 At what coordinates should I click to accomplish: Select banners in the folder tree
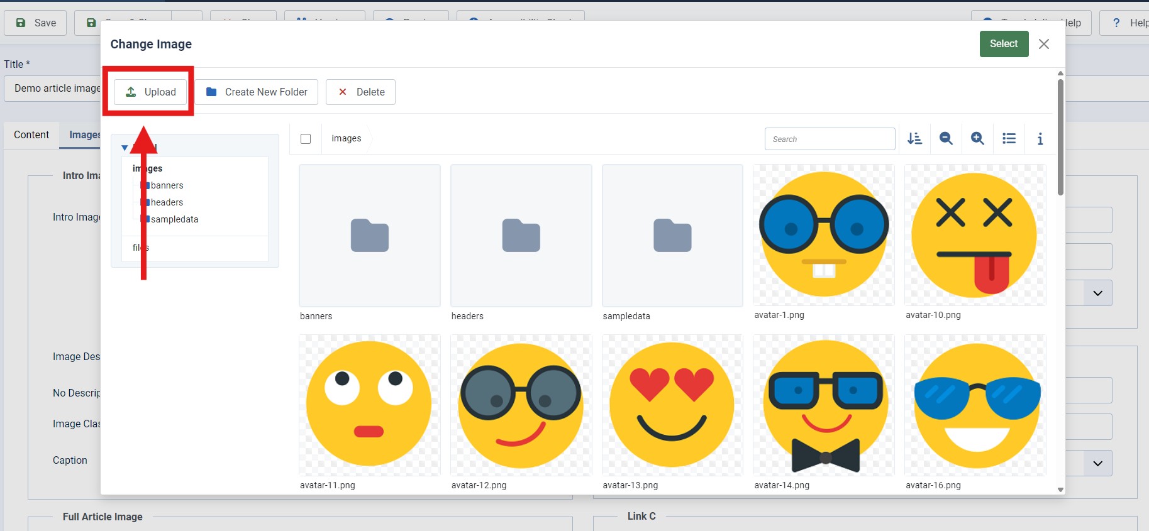167,185
